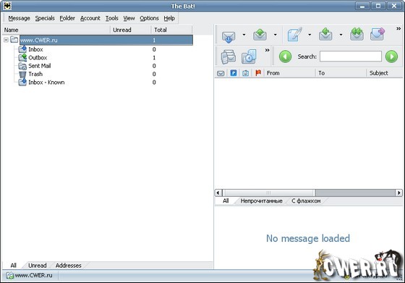This screenshot has width=405, height=283.
Task: Click into the Search input field
Action: pos(351,56)
